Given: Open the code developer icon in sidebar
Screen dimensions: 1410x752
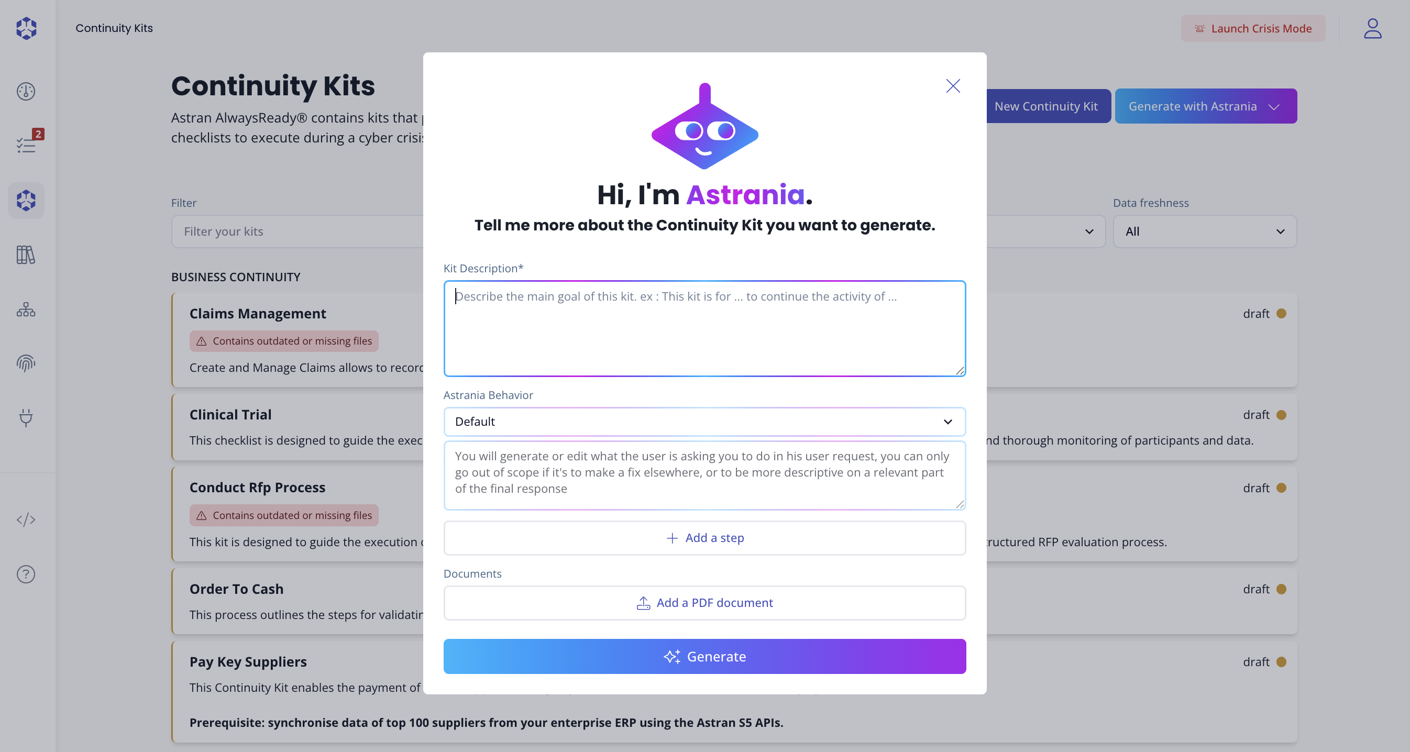Looking at the screenshot, I should 26,519.
